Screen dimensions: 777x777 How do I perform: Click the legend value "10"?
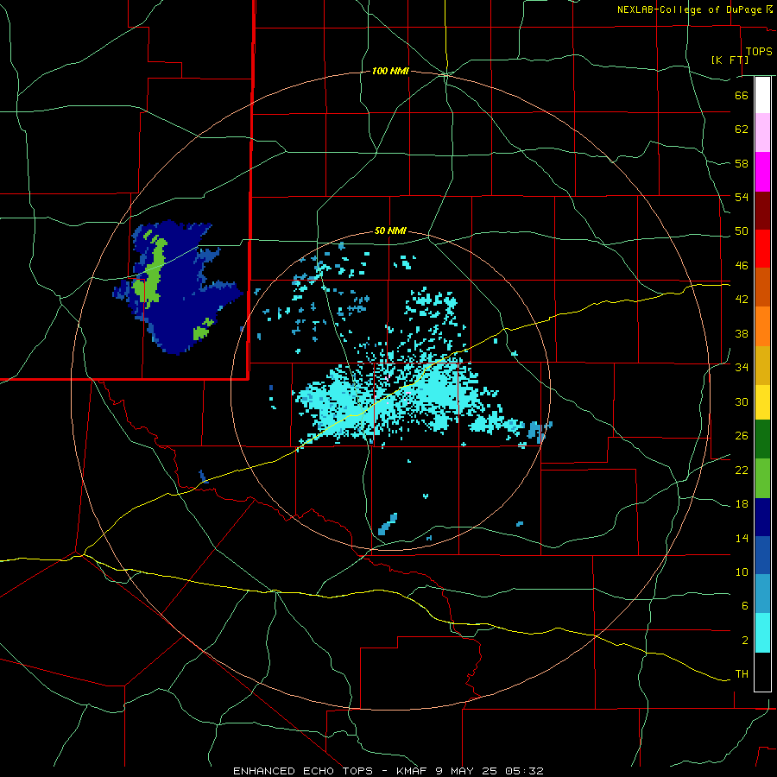pyautogui.click(x=742, y=572)
